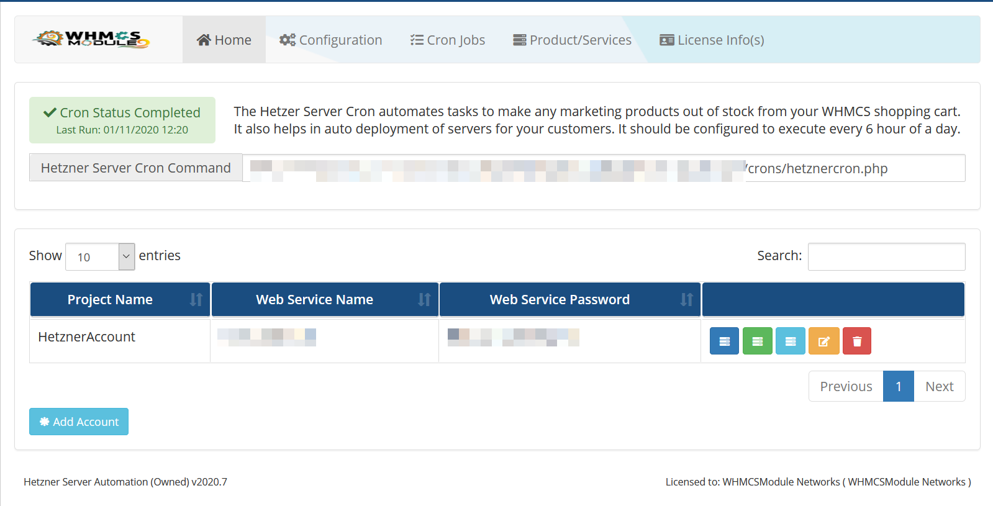Screen dimensions: 993x506
Task: Click the WHMCS Module logo
Action: [x=92, y=39]
